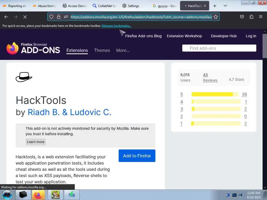Open Developer Hub link

[224, 36]
